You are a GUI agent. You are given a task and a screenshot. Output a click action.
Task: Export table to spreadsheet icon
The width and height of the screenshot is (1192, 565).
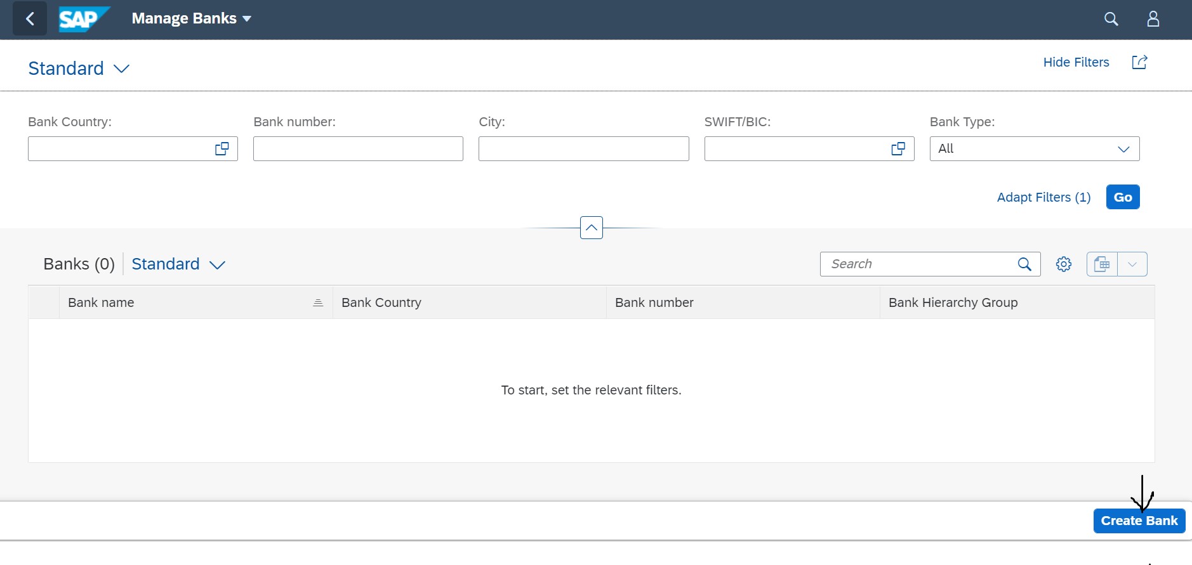point(1102,264)
